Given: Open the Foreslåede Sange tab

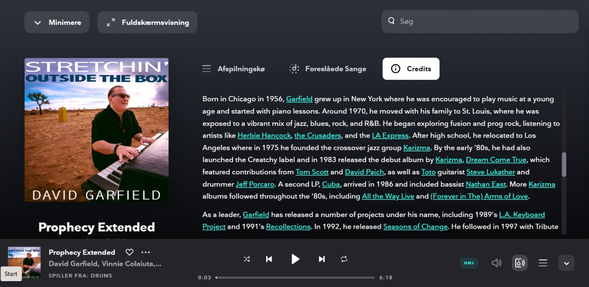Looking at the screenshot, I should click(x=328, y=69).
